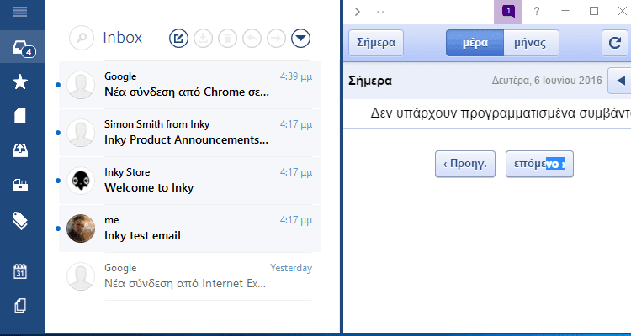
Task: Click the επόμενο › button
Action: [x=539, y=164]
